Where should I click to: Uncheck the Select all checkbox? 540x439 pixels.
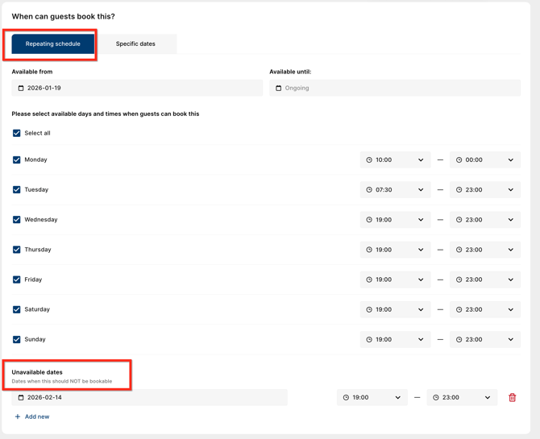tap(16, 133)
